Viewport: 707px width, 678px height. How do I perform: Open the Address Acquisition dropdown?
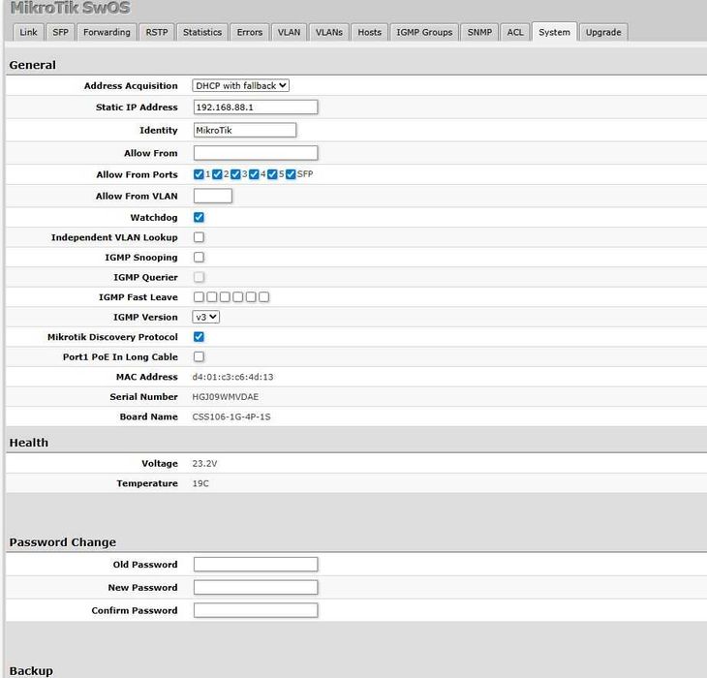(240, 85)
